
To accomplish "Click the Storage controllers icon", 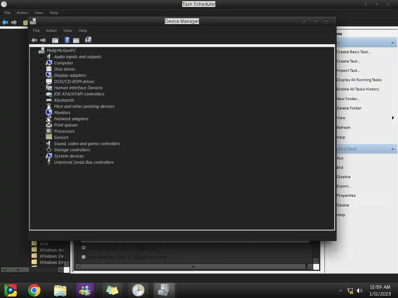I will 49,150.
